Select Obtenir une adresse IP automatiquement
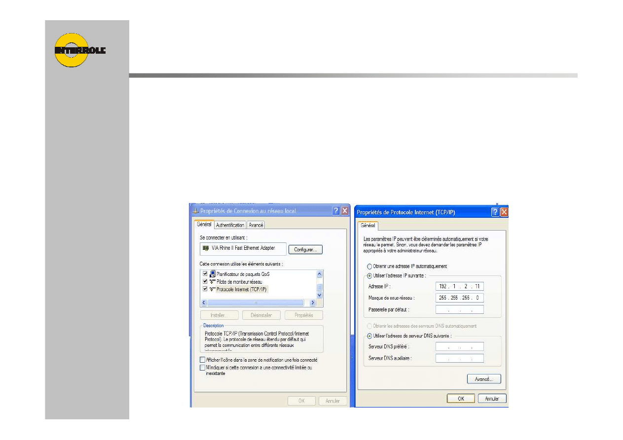The width and height of the screenshot is (623, 440). click(x=369, y=266)
